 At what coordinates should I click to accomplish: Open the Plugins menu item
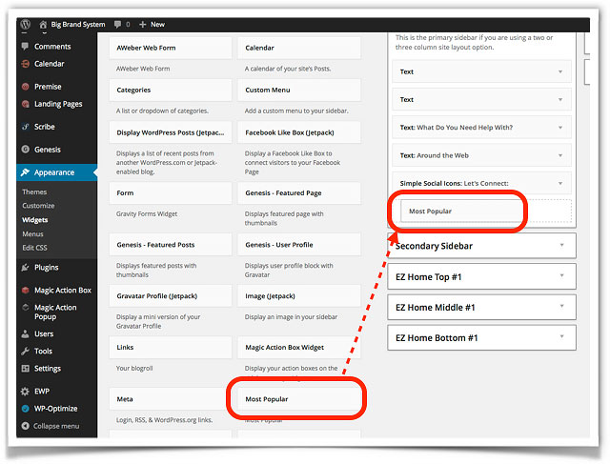click(47, 267)
